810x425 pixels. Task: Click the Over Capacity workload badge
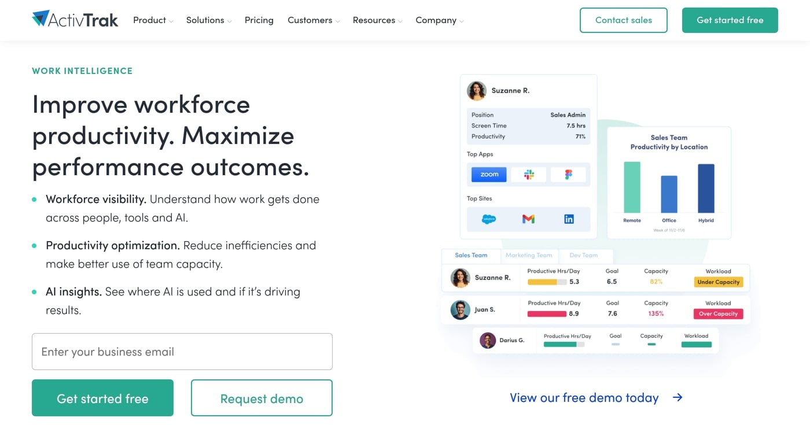pos(718,314)
